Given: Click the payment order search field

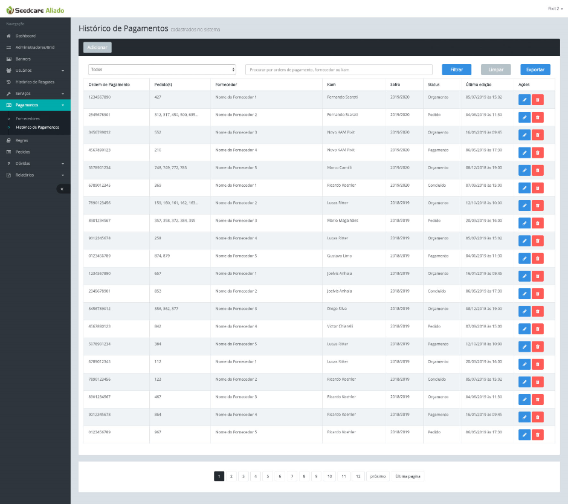Looking at the screenshot, I should [x=338, y=69].
